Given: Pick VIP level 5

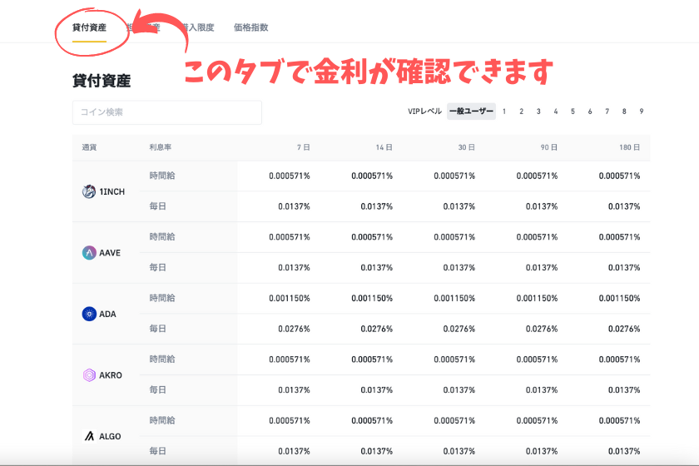Looking at the screenshot, I should [573, 112].
